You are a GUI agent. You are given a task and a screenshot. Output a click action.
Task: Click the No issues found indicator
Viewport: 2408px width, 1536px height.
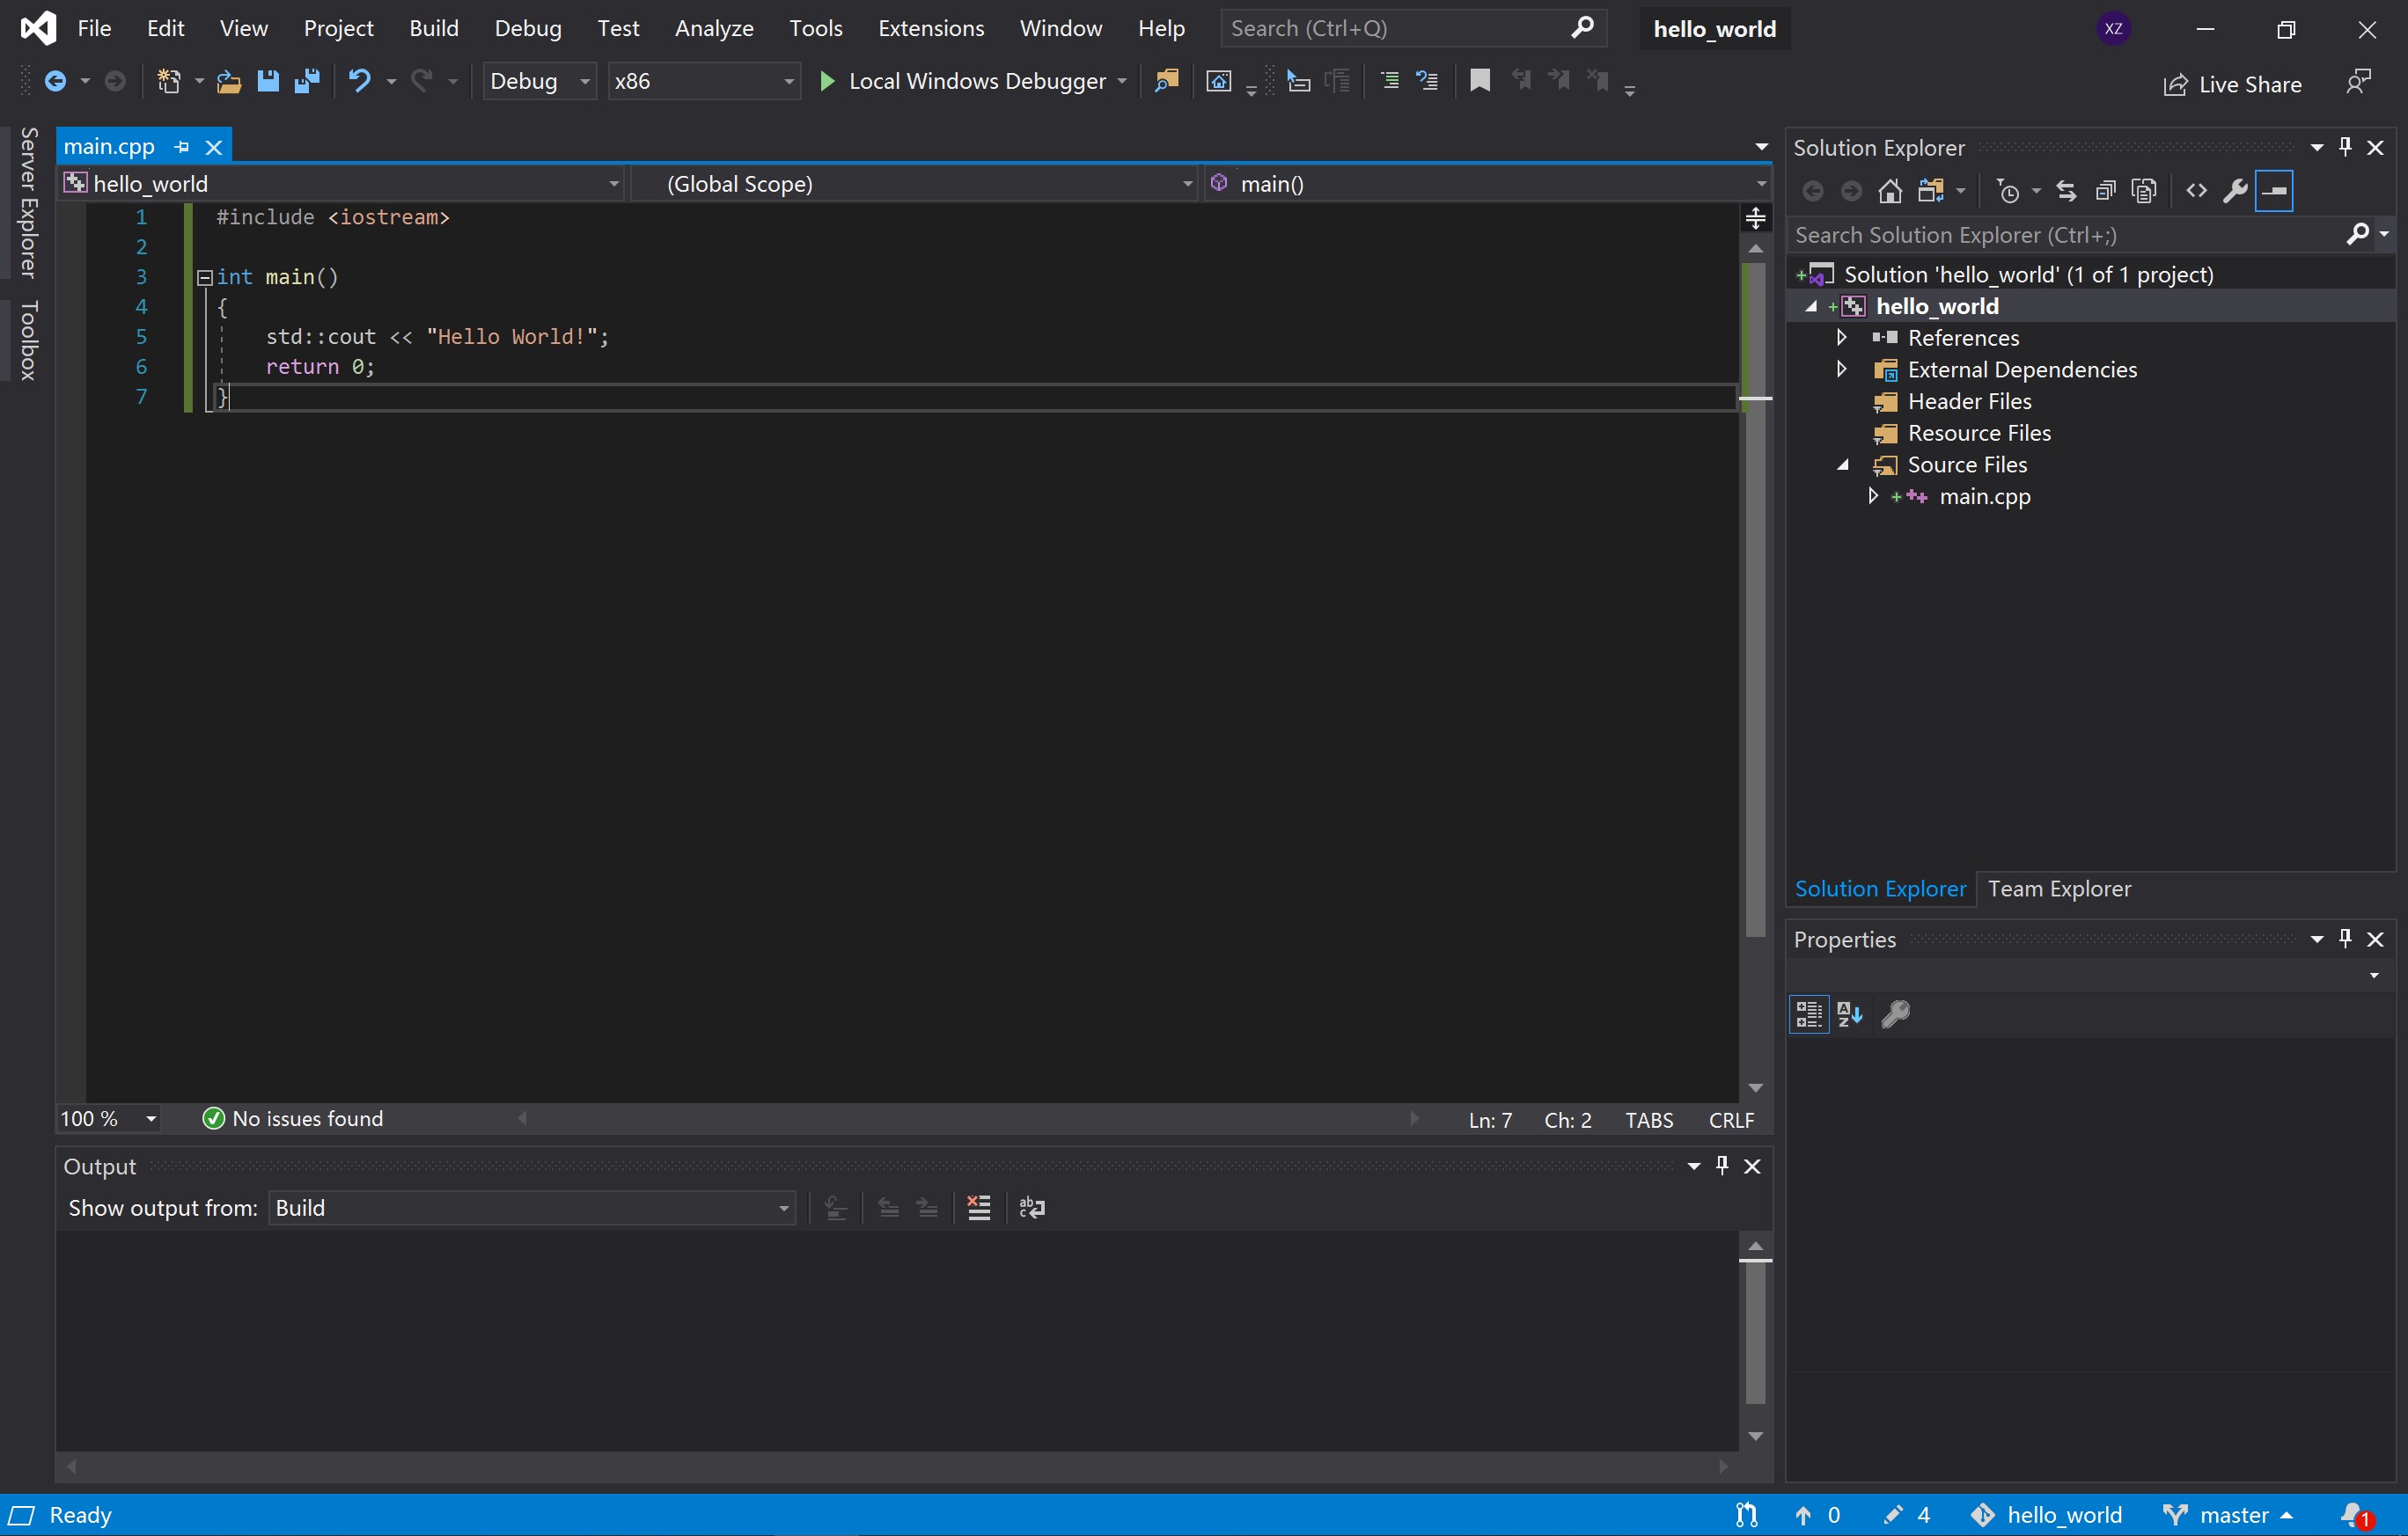[293, 1118]
